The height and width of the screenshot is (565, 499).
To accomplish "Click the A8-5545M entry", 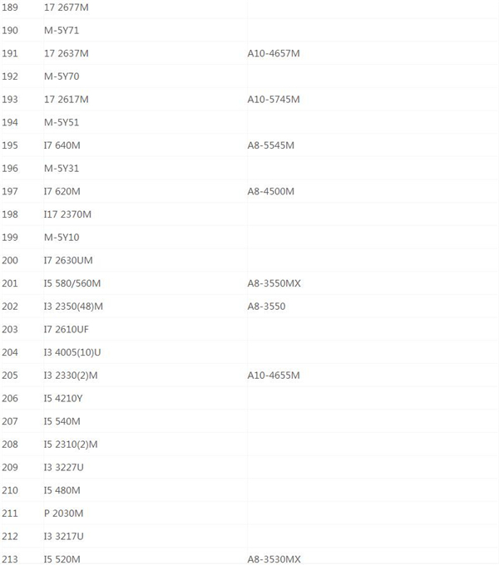I will (270, 145).
